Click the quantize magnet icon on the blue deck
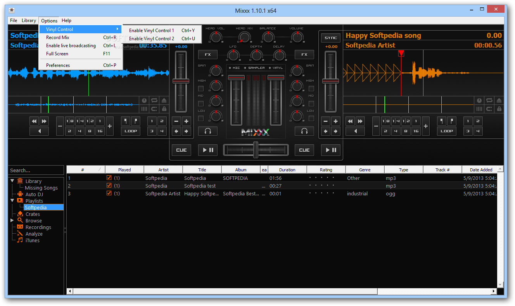515x306 pixels. click(154, 109)
